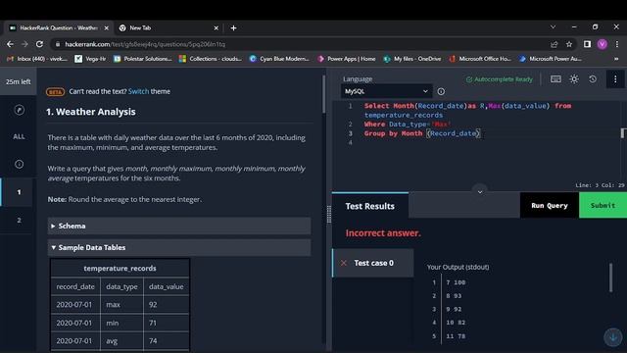Open the editor three-dot options menu

pos(615,79)
